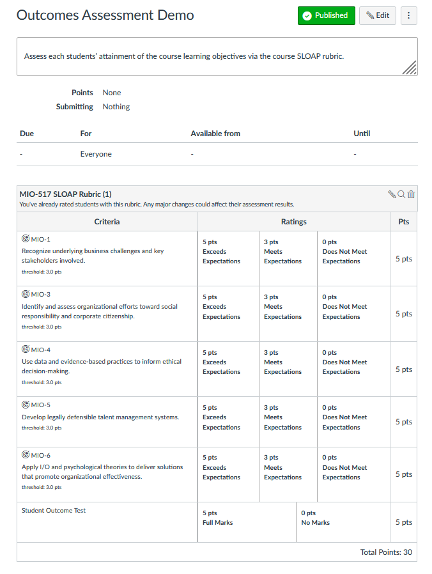
Task: Select Full Marks for Student Outcome Test
Action: 246,522
